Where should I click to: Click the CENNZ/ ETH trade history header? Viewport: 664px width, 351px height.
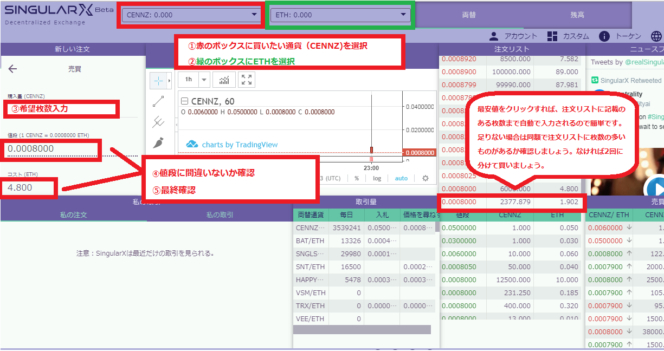[x=609, y=215]
